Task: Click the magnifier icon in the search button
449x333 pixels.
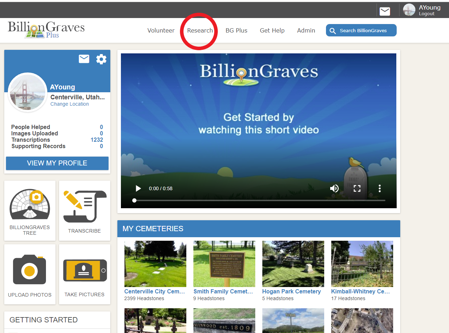Action: (x=333, y=31)
